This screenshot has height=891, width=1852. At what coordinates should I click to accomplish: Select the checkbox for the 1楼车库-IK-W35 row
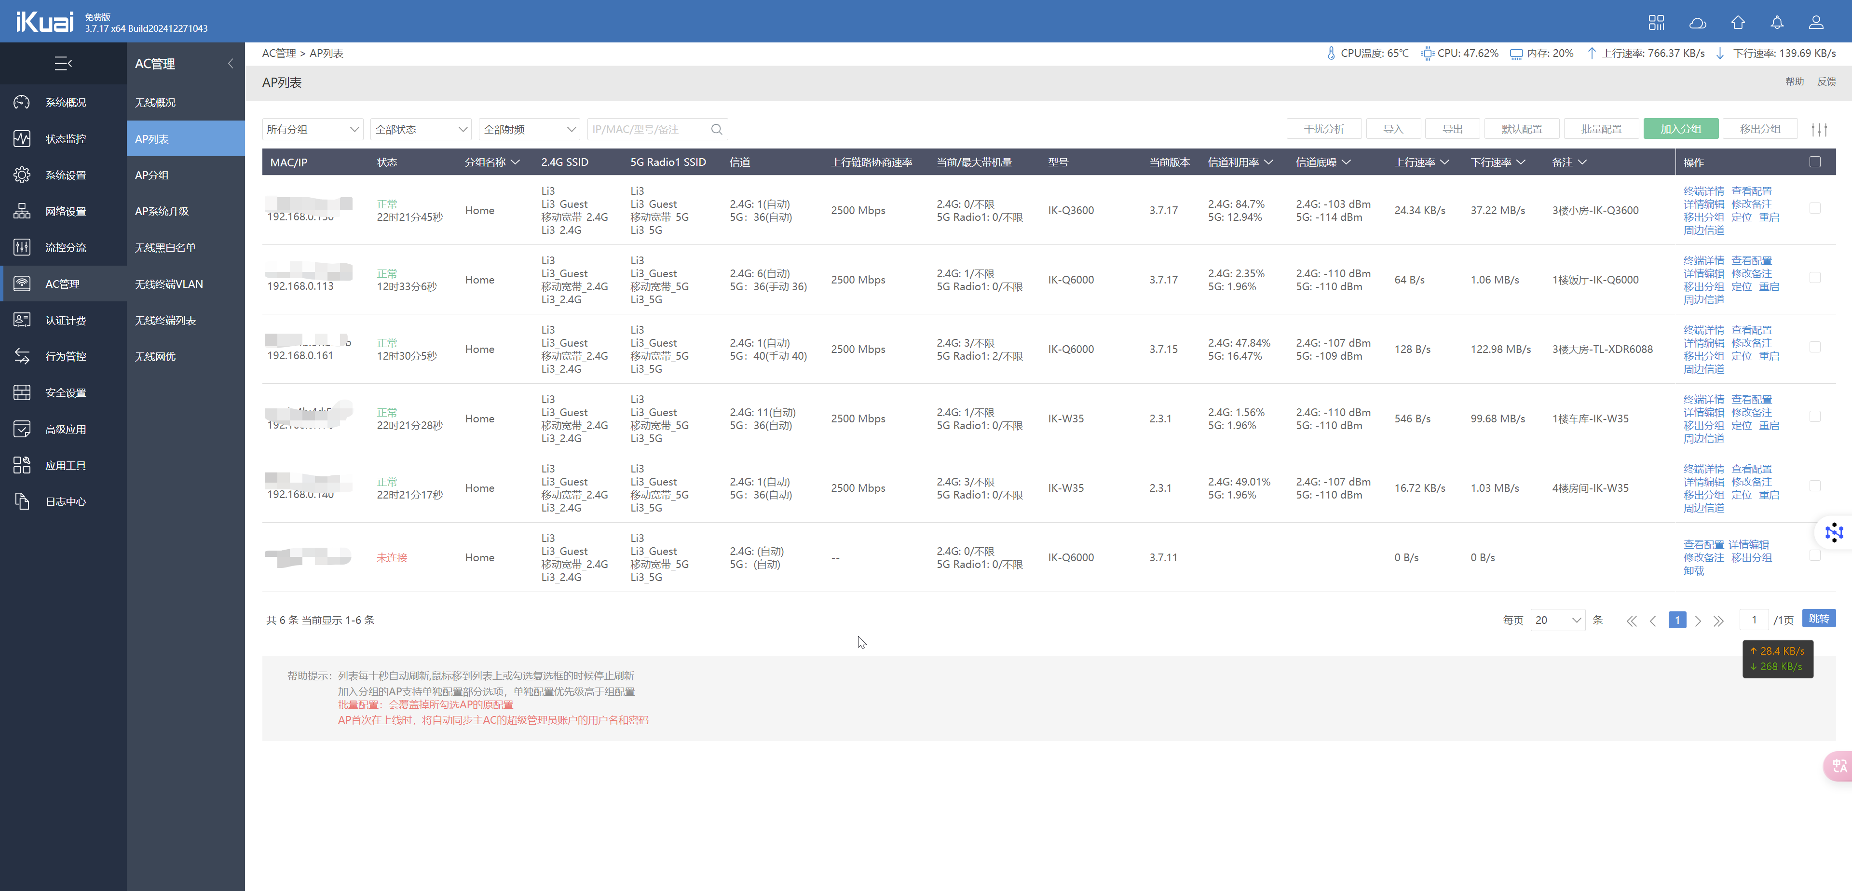[1814, 417]
